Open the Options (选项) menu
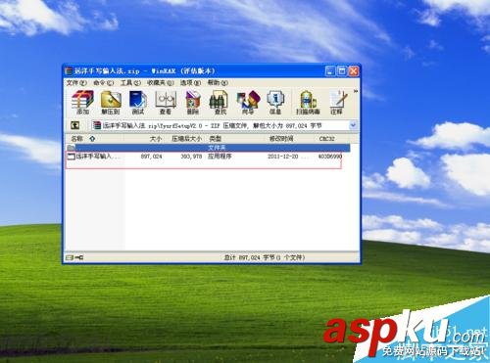The height and width of the screenshot is (363, 490). click(190, 83)
